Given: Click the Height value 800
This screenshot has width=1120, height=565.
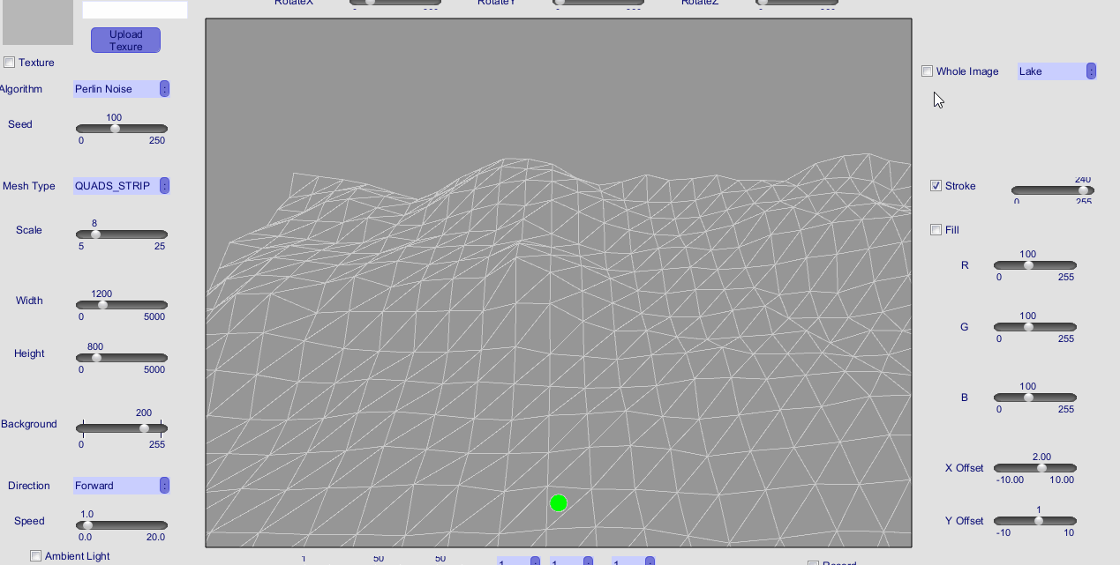Looking at the screenshot, I should click(95, 346).
